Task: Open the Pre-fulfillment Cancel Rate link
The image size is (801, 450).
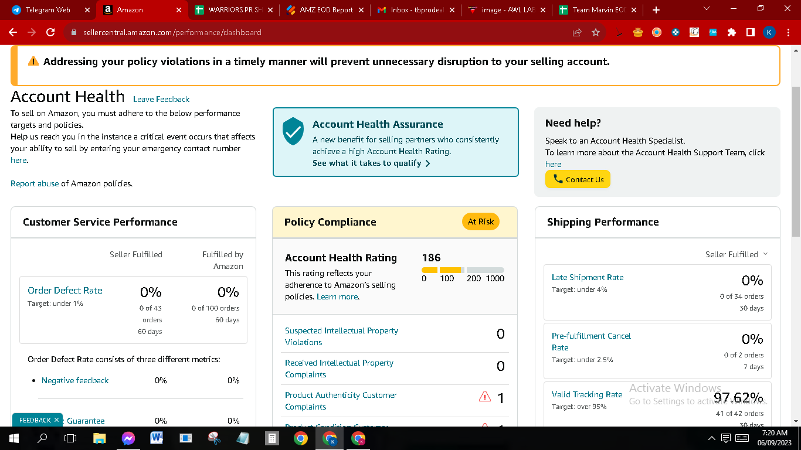Action: tap(591, 342)
